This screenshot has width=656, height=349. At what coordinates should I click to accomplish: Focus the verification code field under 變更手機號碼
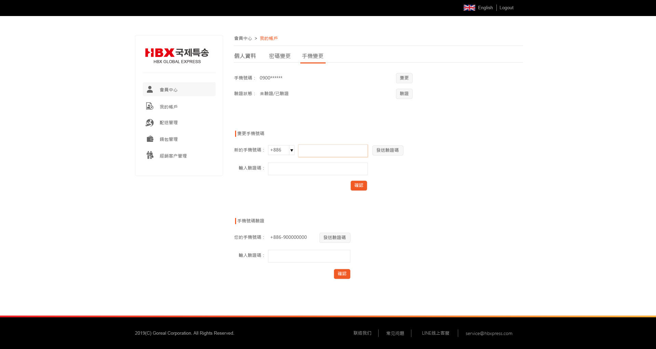(317, 169)
